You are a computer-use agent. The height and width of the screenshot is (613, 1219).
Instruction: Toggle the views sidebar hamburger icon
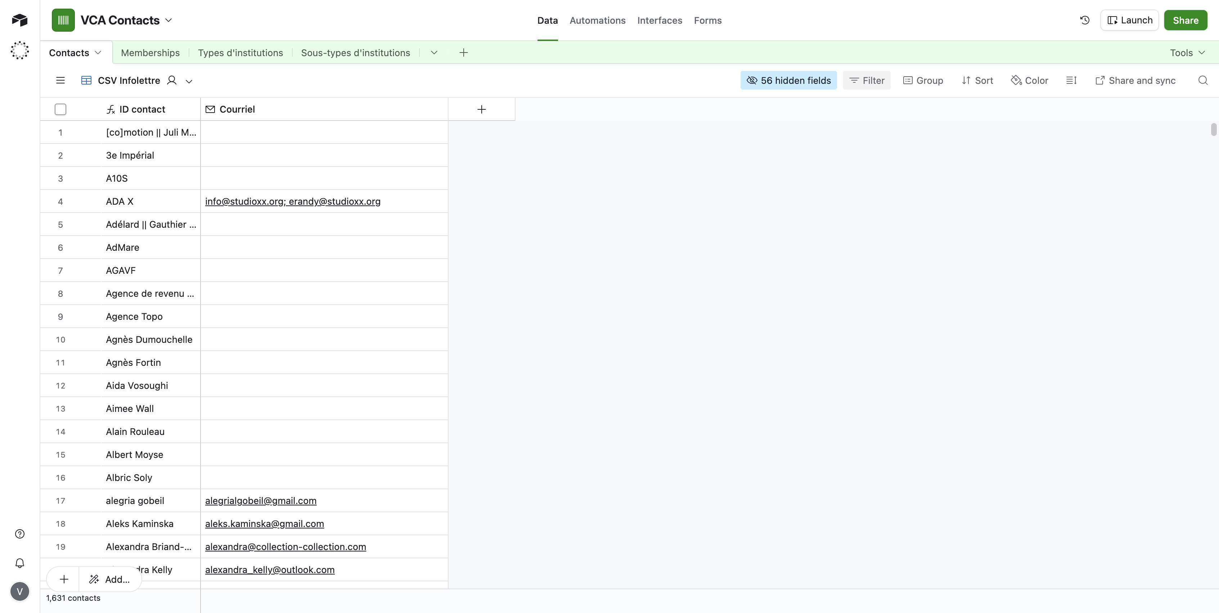[60, 81]
